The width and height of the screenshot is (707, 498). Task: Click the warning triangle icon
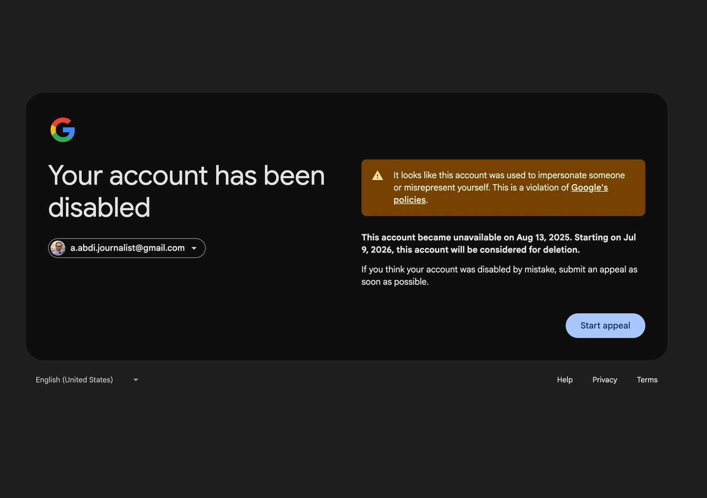377,176
